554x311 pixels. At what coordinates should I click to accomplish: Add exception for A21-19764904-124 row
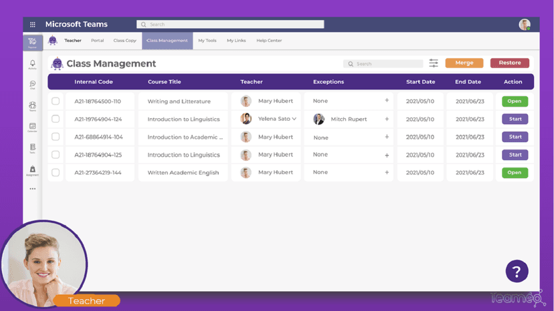[387, 119]
